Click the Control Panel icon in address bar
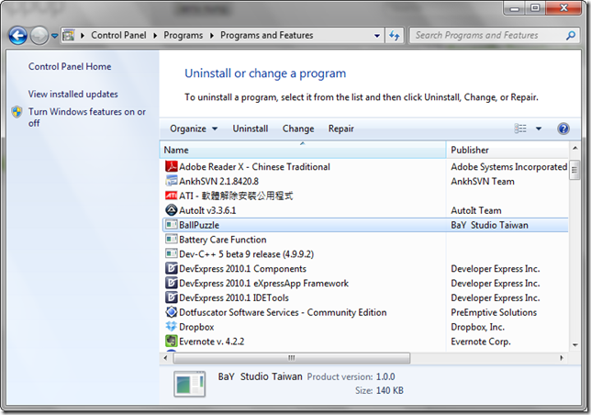 coord(68,36)
